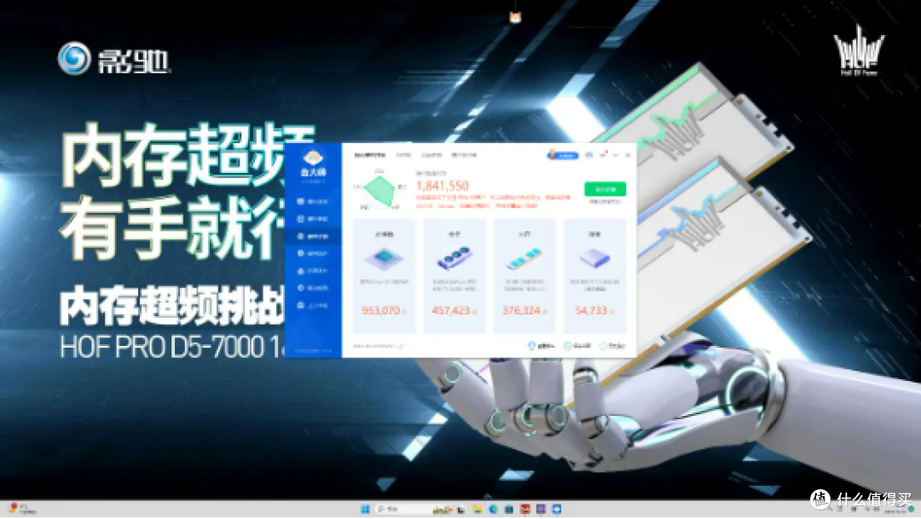The width and height of the screenshot is (921, 519).
Task: Click the red score description text
Action: (x=493, y=201)
